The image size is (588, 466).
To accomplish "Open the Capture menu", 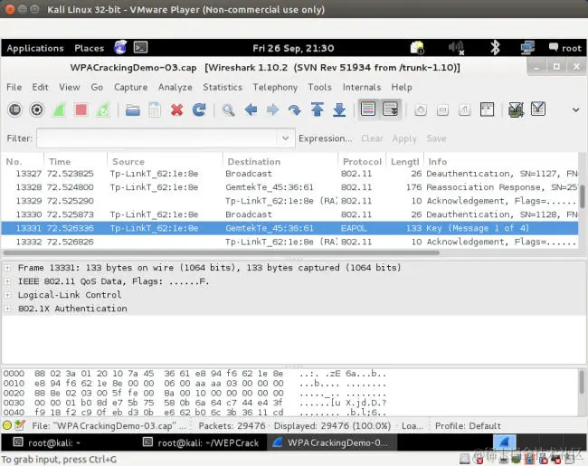I will click(131, 87).
